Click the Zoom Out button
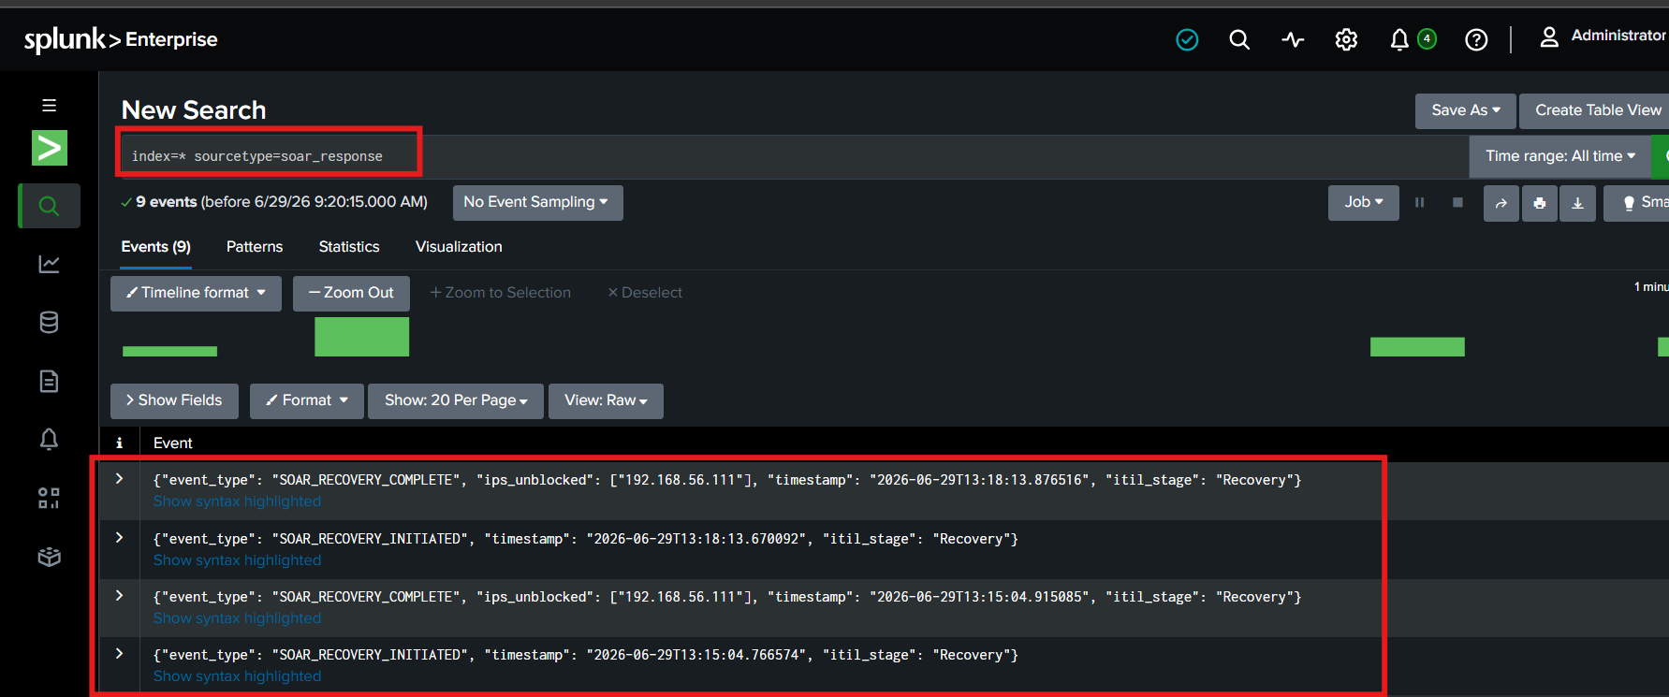This screenshot has height=697, width=1669. pos(351,293)
